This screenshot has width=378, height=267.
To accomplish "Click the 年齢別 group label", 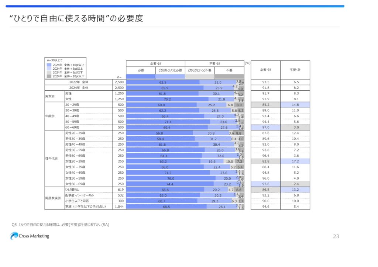I will (50, 116).
